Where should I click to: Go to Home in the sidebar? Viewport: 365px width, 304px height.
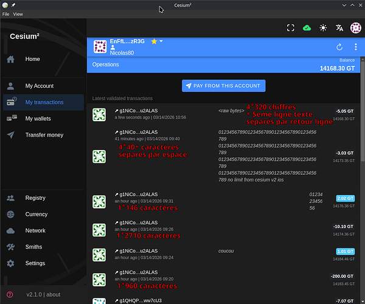(x=44, y=59)
